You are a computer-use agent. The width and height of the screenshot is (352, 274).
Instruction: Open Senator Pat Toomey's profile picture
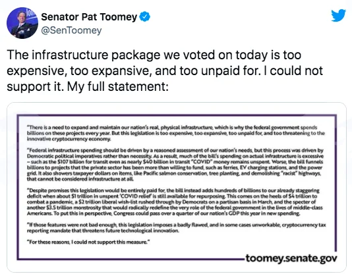[22, 23]
